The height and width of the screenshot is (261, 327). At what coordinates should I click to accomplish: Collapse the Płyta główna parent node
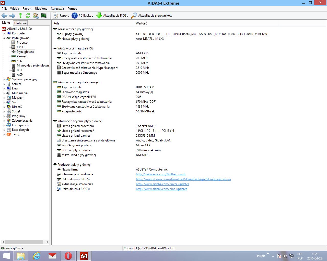[x=4, y=38]
